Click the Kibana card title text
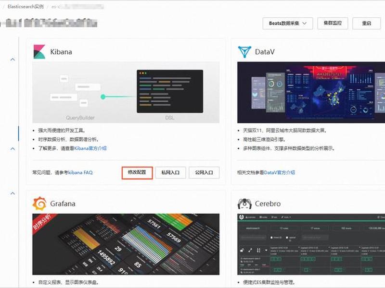 [x=61, y=52]
